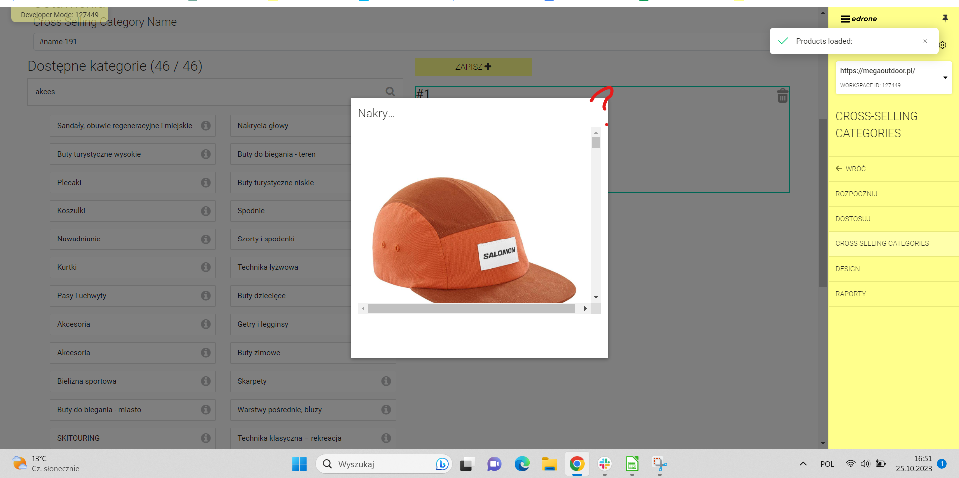Click the Wi-Fi network tray icon
The width and height of the screenshot is (959, 478).
(x=850, y=464)
